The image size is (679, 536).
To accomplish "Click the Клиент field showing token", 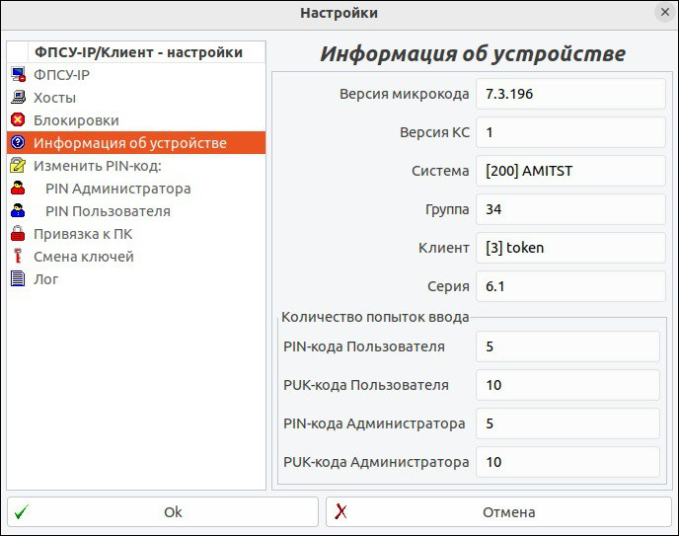I will 570,248.
